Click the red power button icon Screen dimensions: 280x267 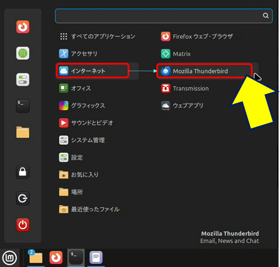(x=23, y=225)
